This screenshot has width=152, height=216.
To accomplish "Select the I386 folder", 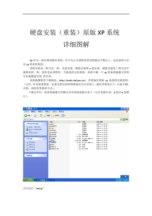I will (51, 128).
